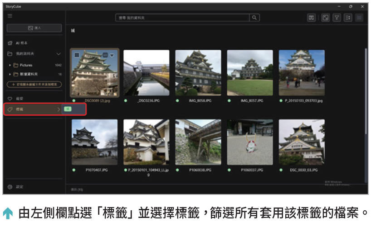Expand the 新增資料夾 tree arrow
Image resolution: width=371 pixels, height=241 pixels.
pyautogui.click(x=10, y=74)
